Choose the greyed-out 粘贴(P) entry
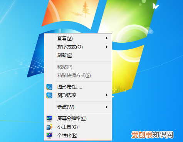Viewport: 183px width, 142px height. point(78,67)
